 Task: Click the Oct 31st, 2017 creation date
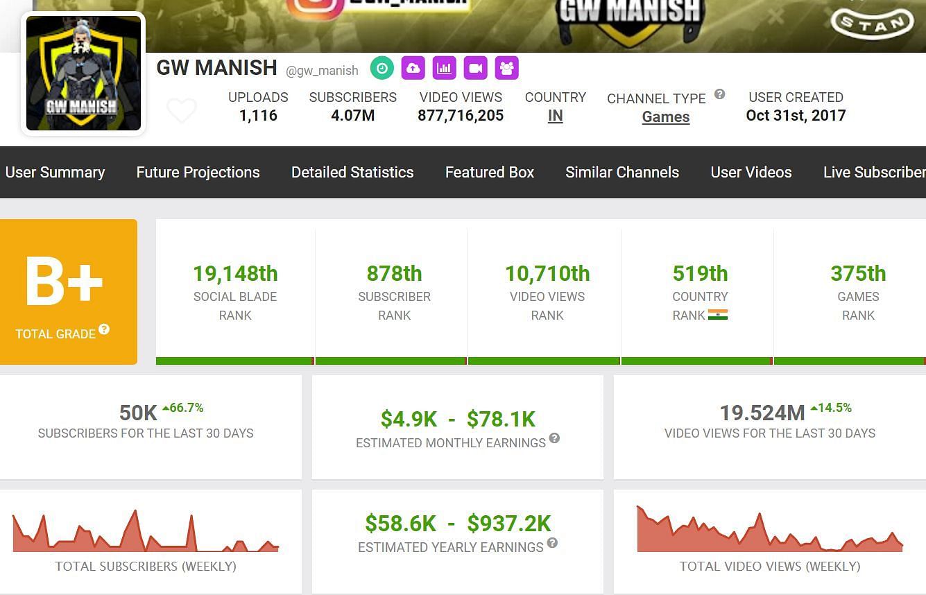[x=796, y=116]
